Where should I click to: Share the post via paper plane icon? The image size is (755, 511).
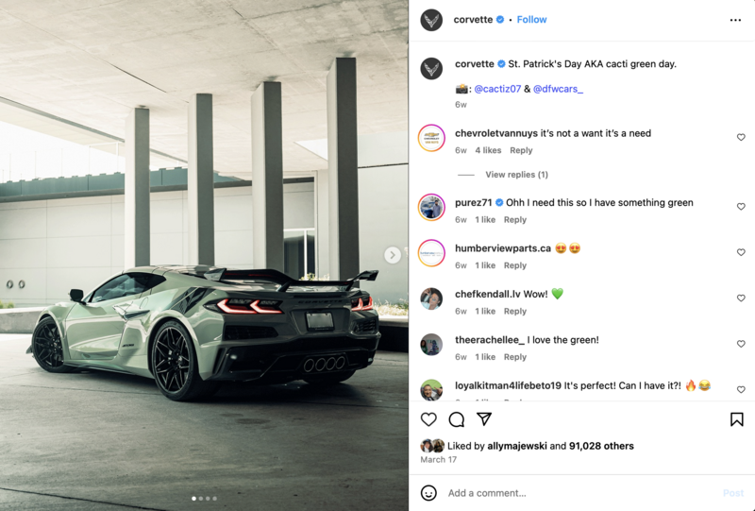point(484,419)
